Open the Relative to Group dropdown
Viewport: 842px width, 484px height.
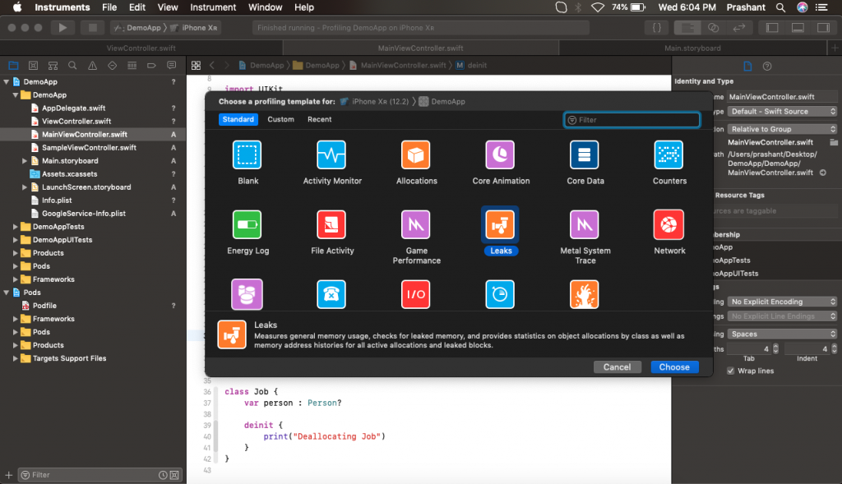[x=782, y=129]
